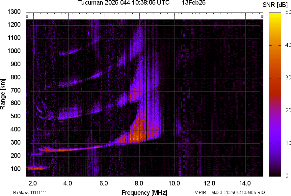The height and width of the screenshot is (196, 291).
Task: Click the range tick label '400'
Action: [x=15, y=129]
